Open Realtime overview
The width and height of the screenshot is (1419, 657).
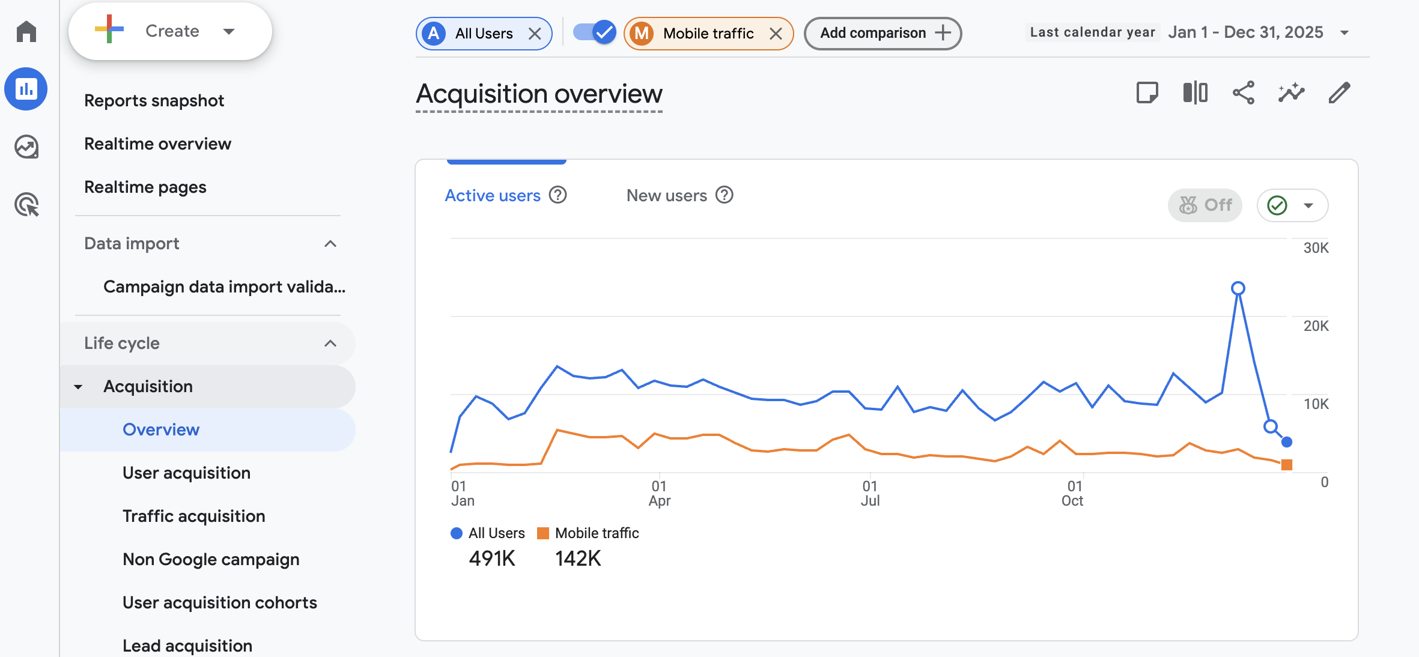[157, 144]
